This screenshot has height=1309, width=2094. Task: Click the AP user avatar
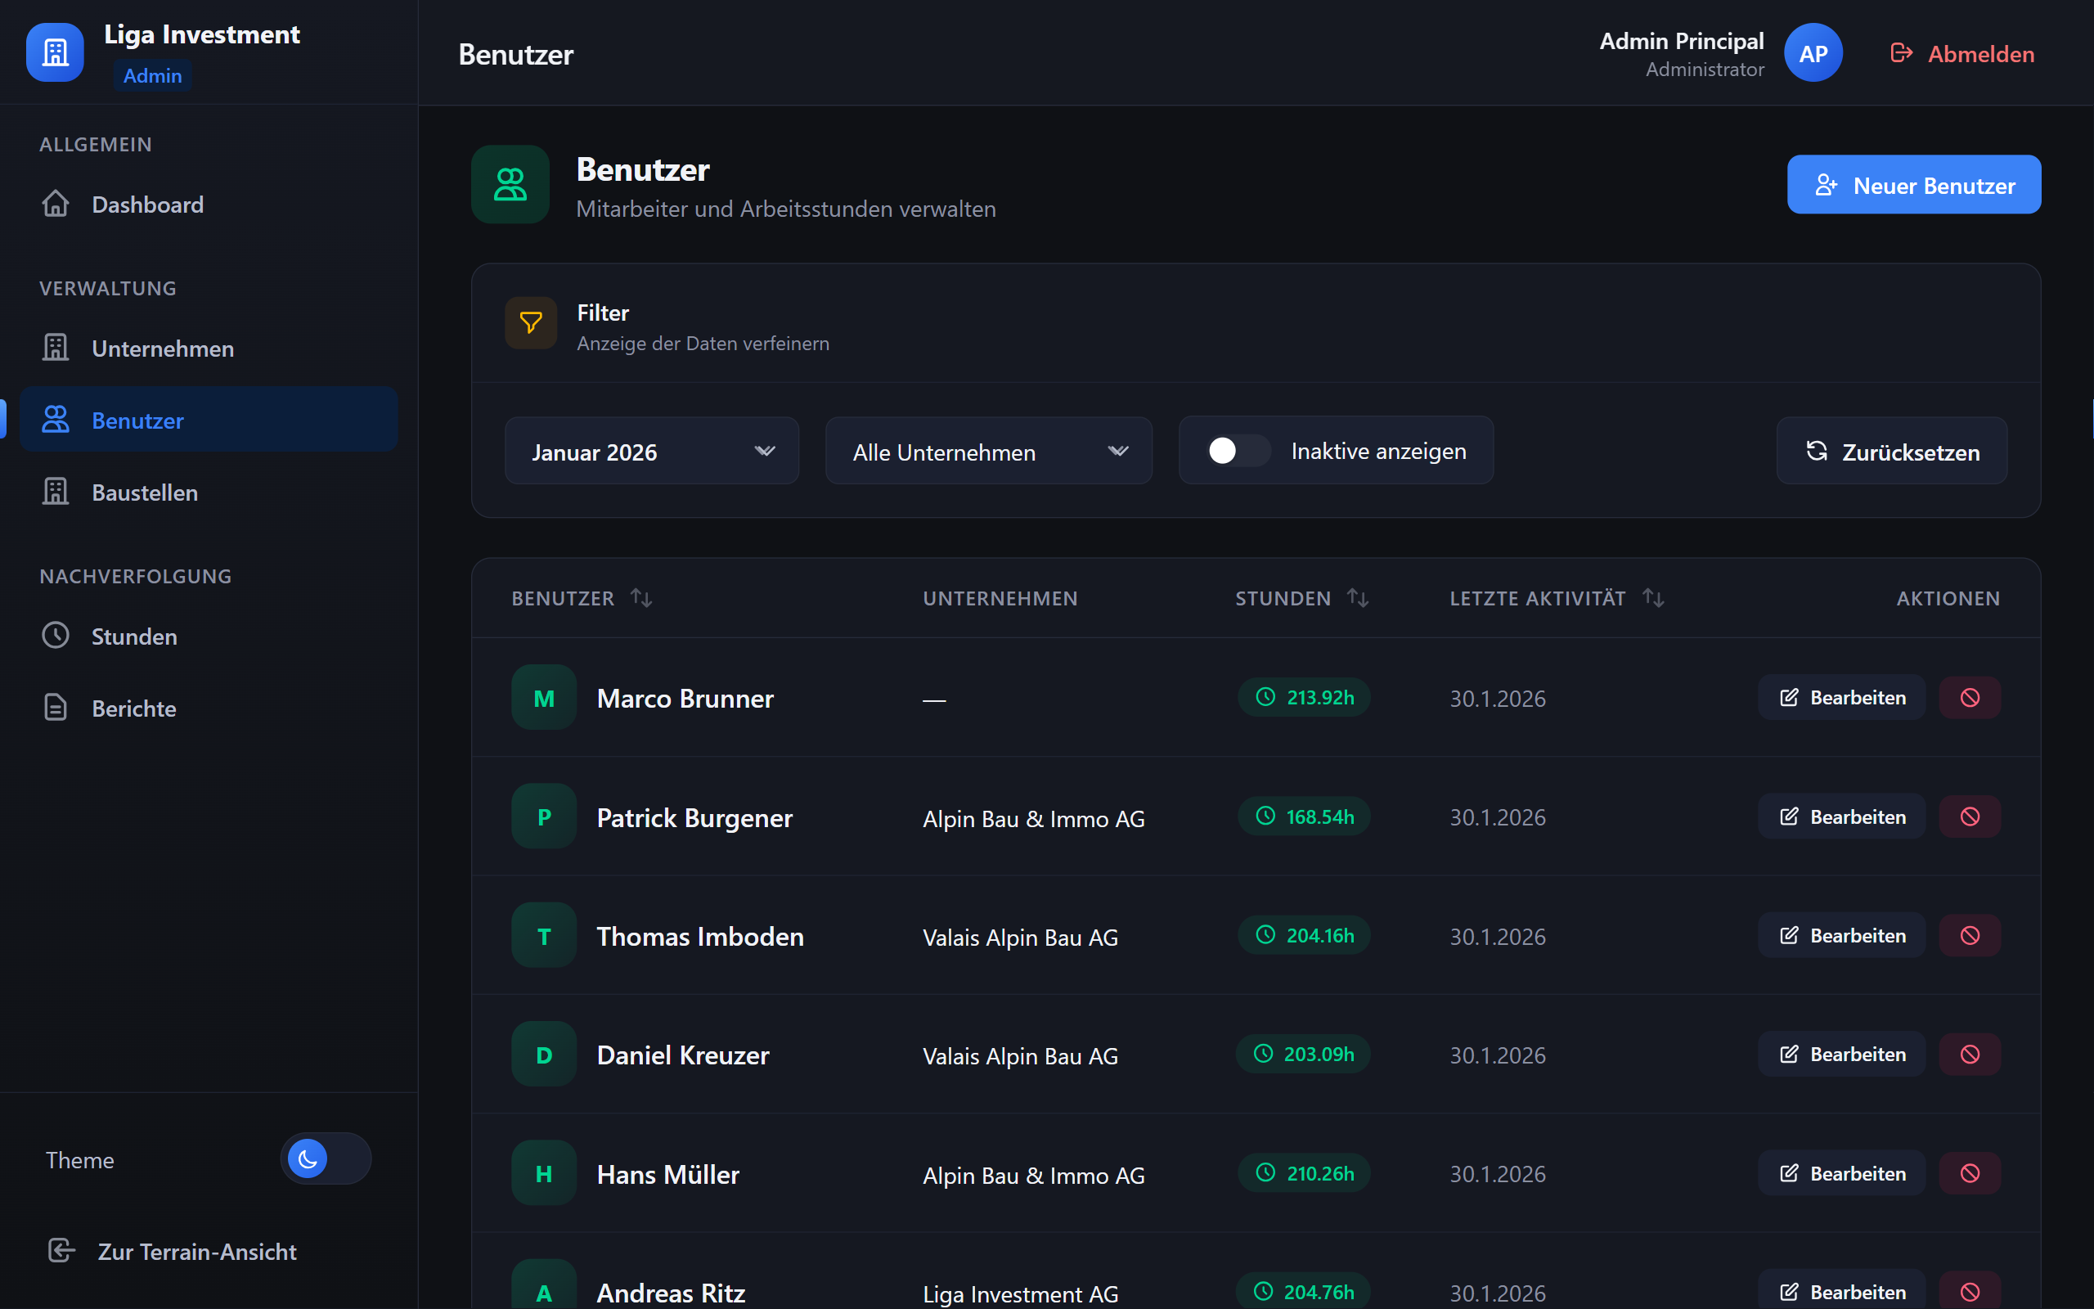click(x=1813, y=54)
